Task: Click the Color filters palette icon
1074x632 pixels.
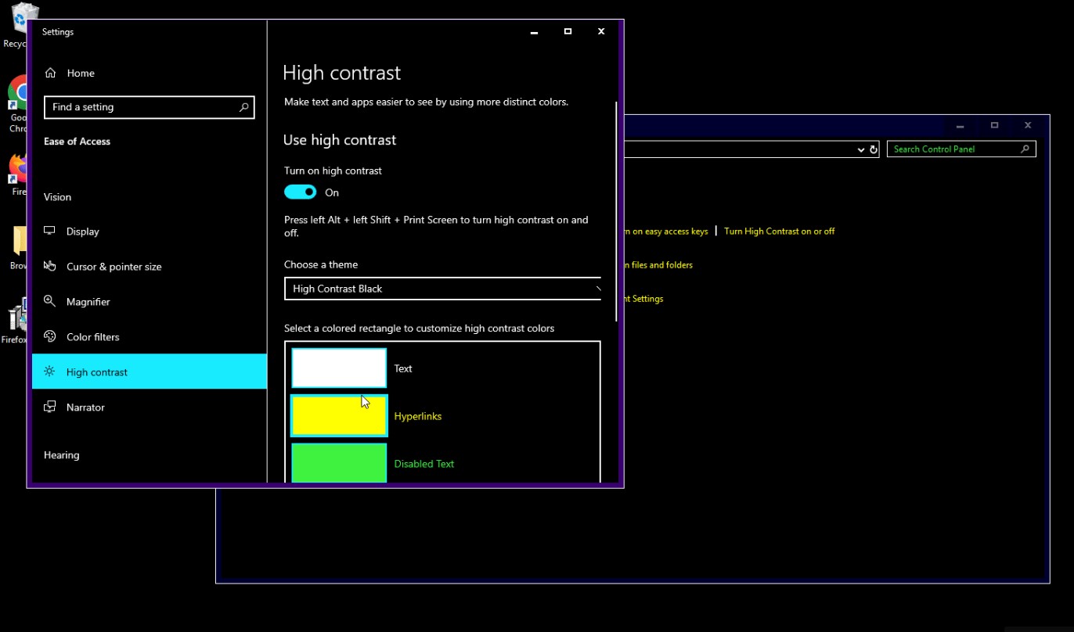Action: tap(50, 336)
